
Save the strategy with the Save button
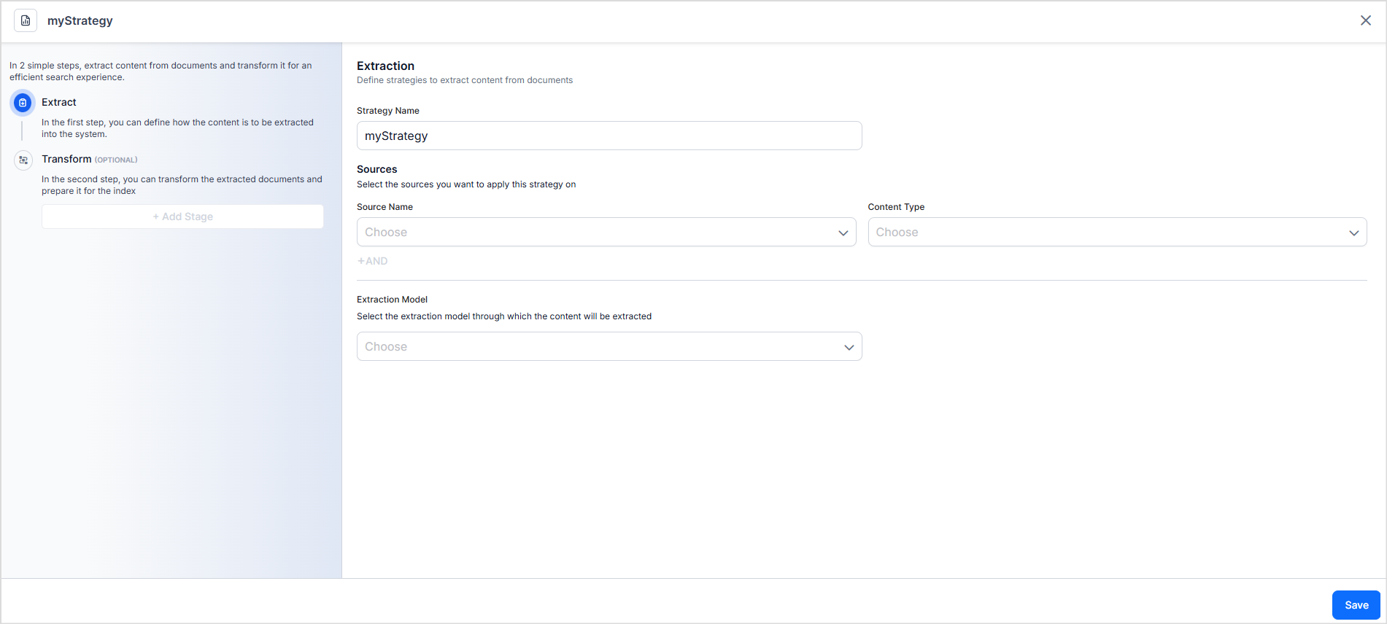(1356, 605)
